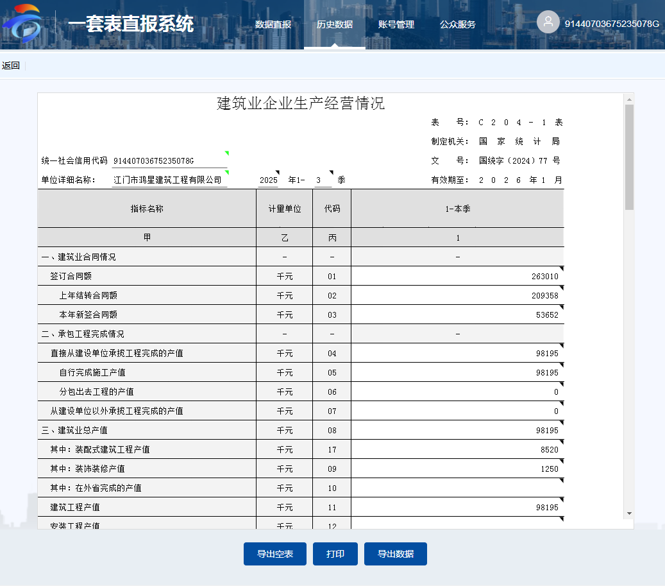Click account ID 91440703675235078G in header
665x586 pixels.
coord(611,24)
